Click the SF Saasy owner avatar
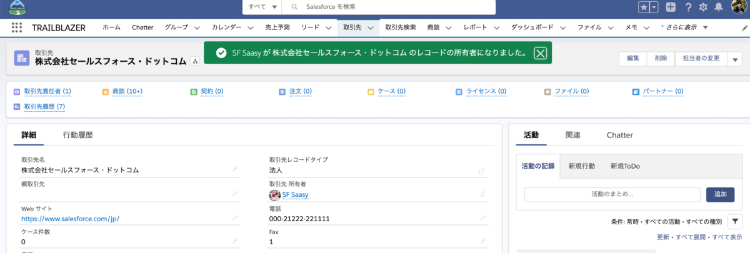The image size is (750, 253). [x=274, y=195]
